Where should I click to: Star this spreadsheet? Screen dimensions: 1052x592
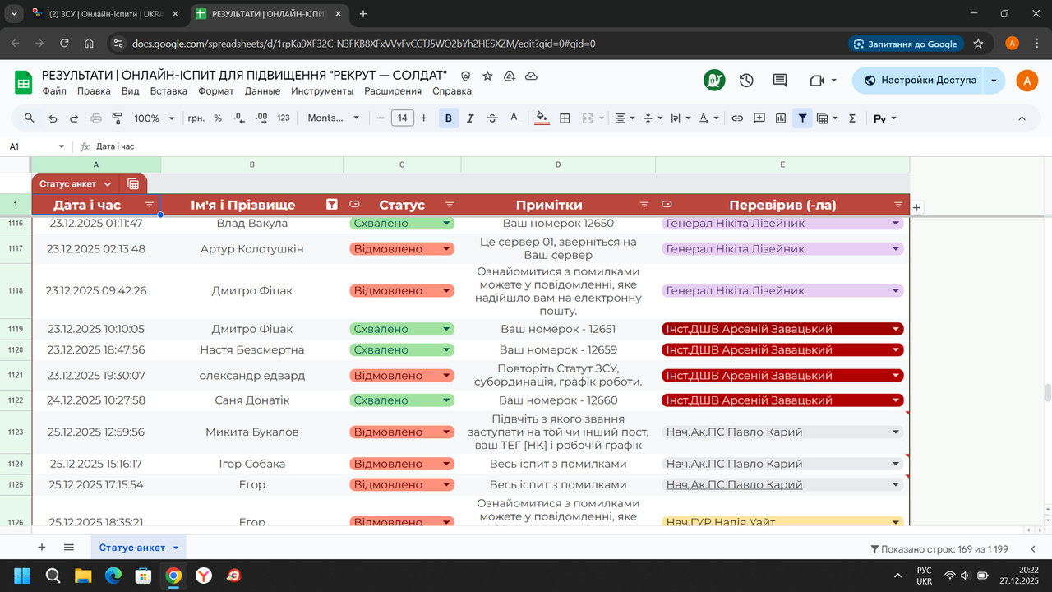[x=487, y=76]
